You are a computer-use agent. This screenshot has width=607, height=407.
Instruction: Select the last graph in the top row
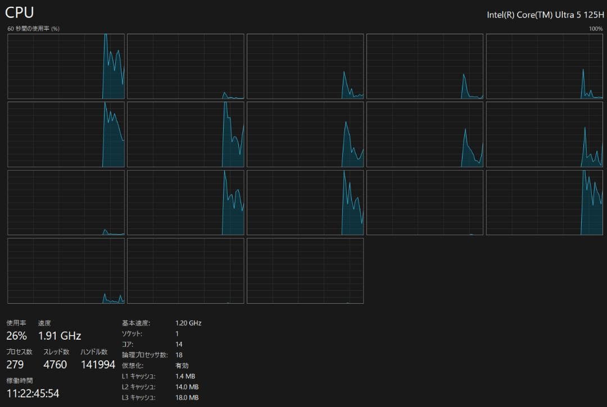point(545,66)
